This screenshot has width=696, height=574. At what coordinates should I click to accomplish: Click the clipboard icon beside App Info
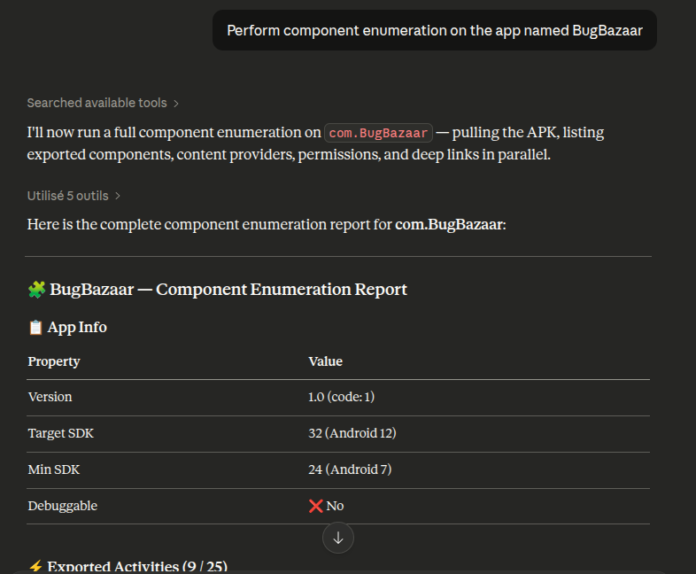(x=35, y=328)
